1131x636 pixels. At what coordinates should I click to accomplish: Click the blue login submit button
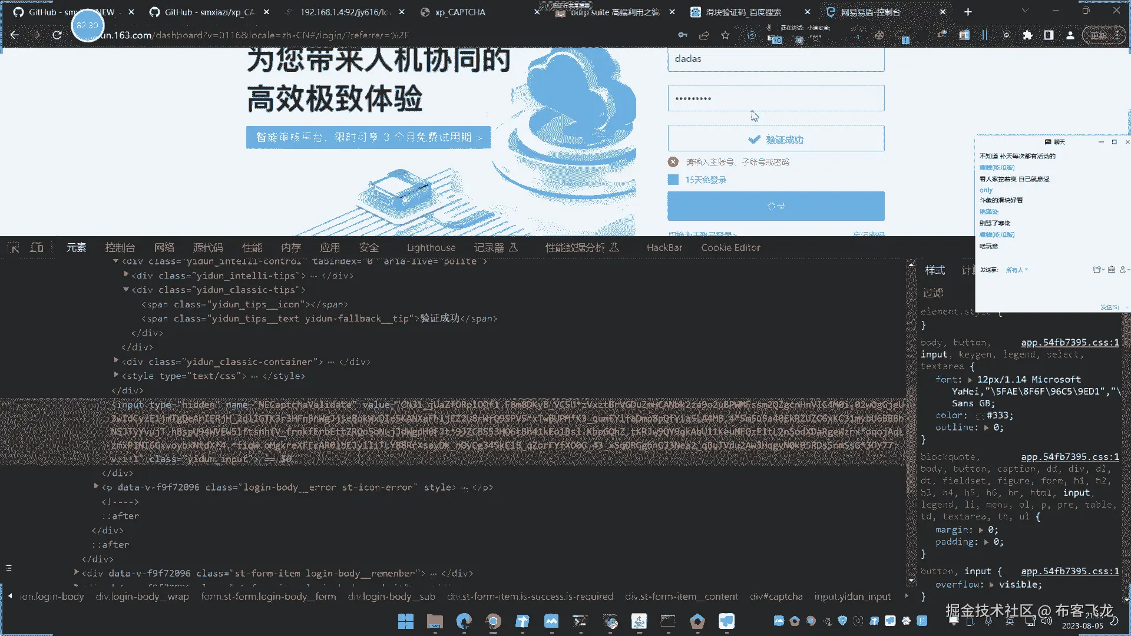click(775, 206)
